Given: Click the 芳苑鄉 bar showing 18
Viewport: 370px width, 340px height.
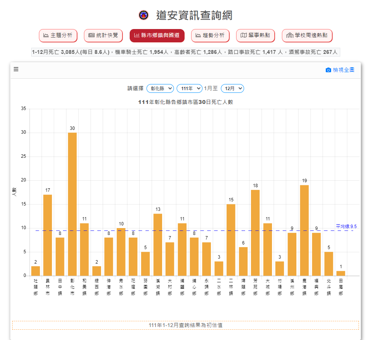Looking at the screenshot, I should [255, 233].
